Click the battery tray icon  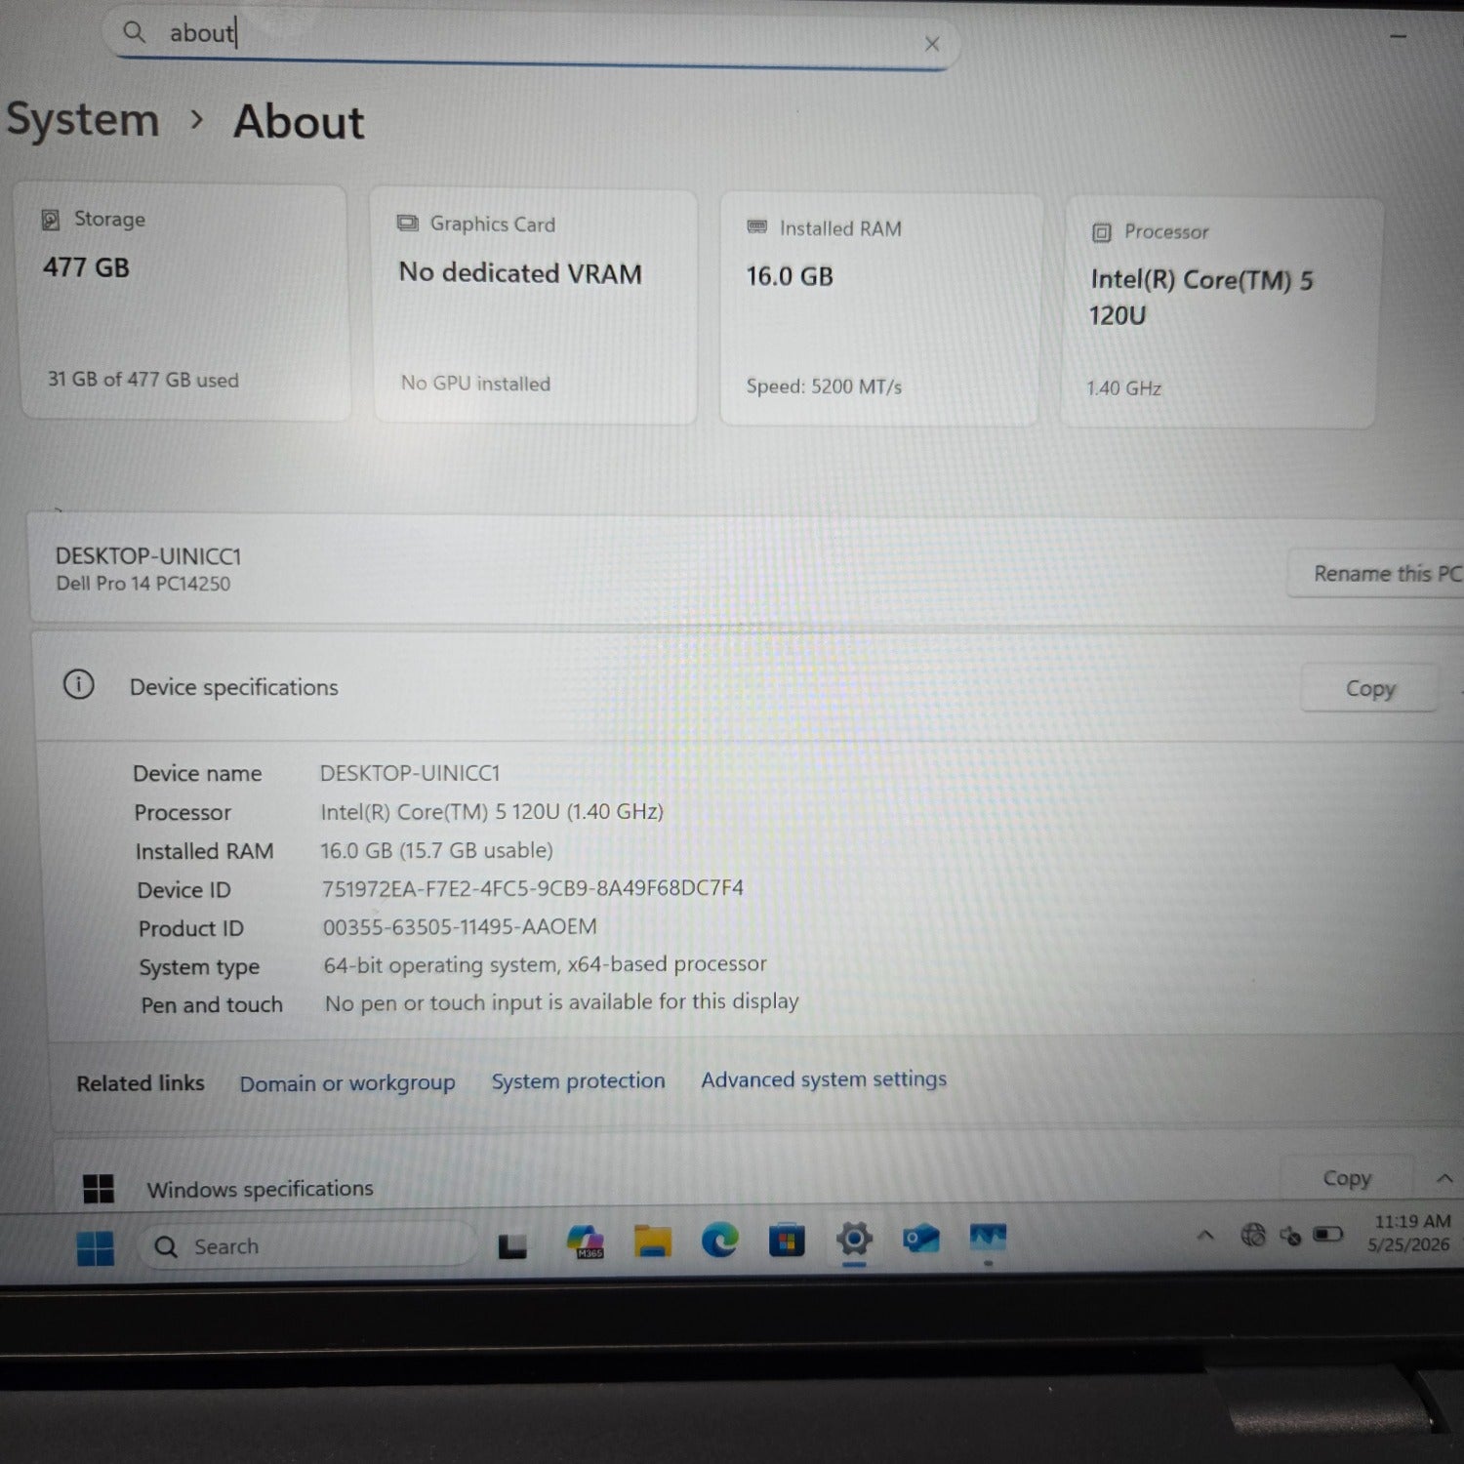click(1327, 1235)
